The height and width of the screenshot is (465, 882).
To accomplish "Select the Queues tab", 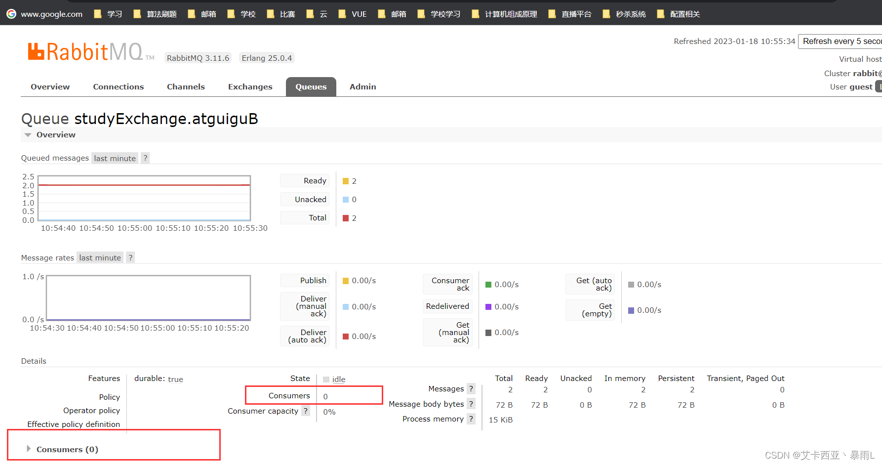I will tap(311, 86).
